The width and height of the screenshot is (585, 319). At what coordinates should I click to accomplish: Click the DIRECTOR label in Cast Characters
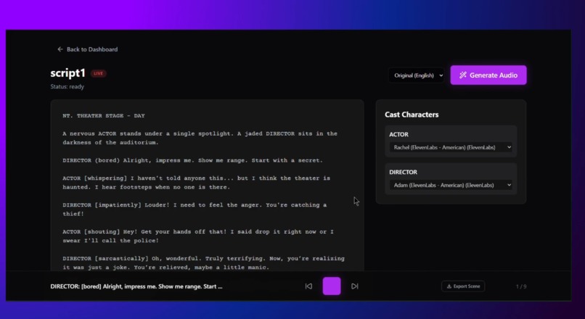point(403,172)
